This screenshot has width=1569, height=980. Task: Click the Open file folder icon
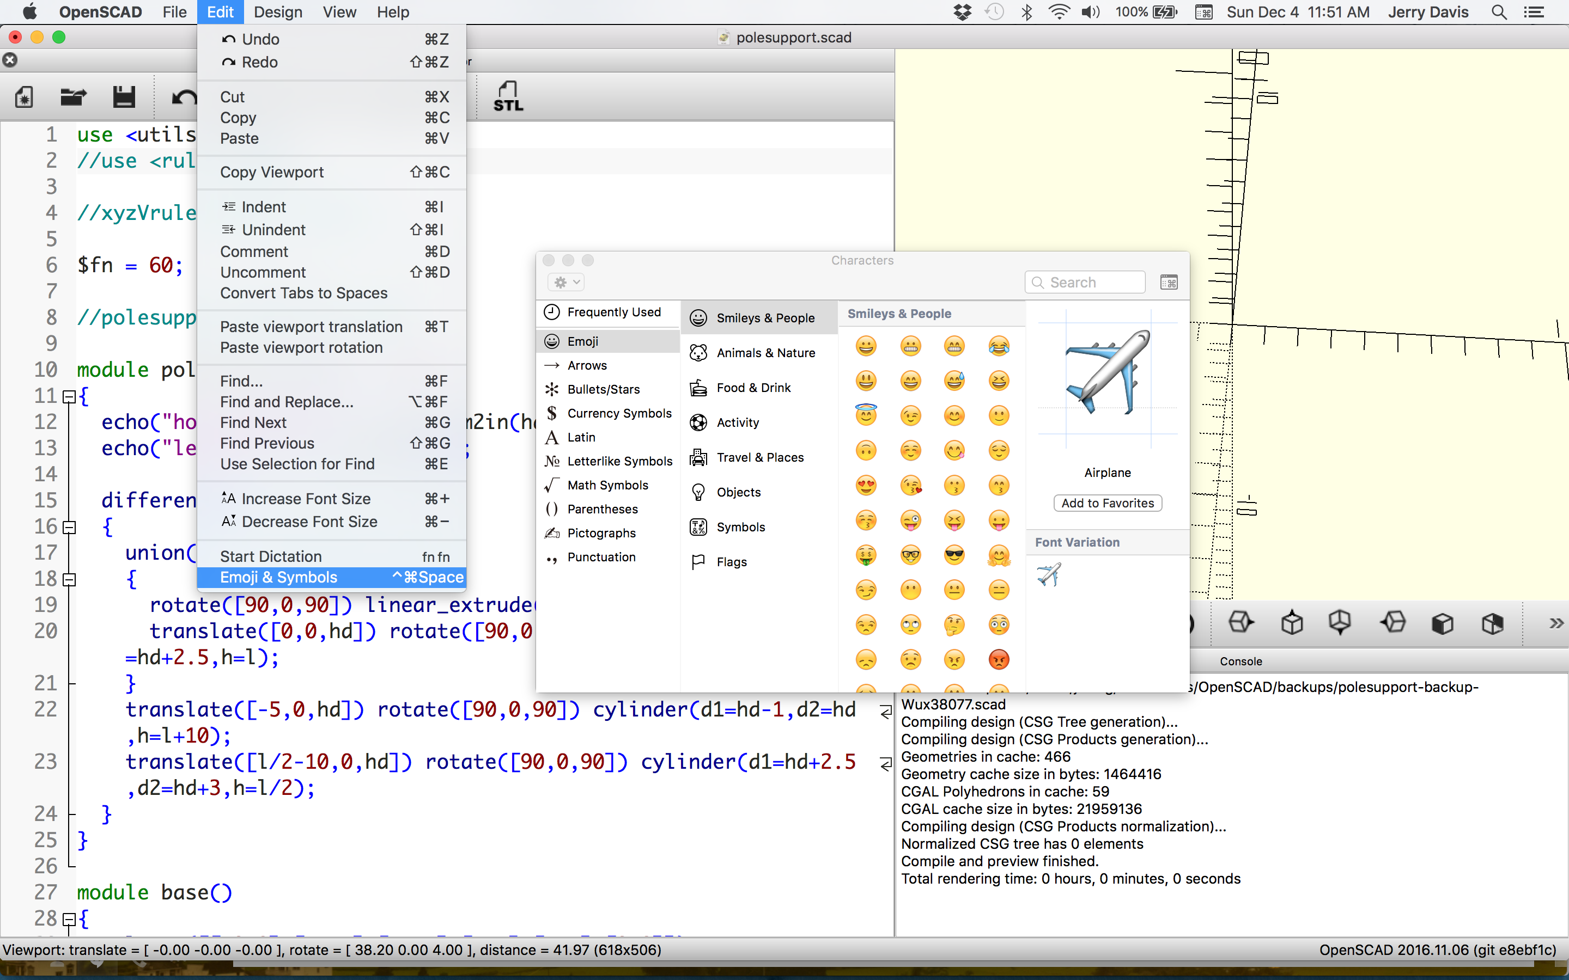click(73, 97)
